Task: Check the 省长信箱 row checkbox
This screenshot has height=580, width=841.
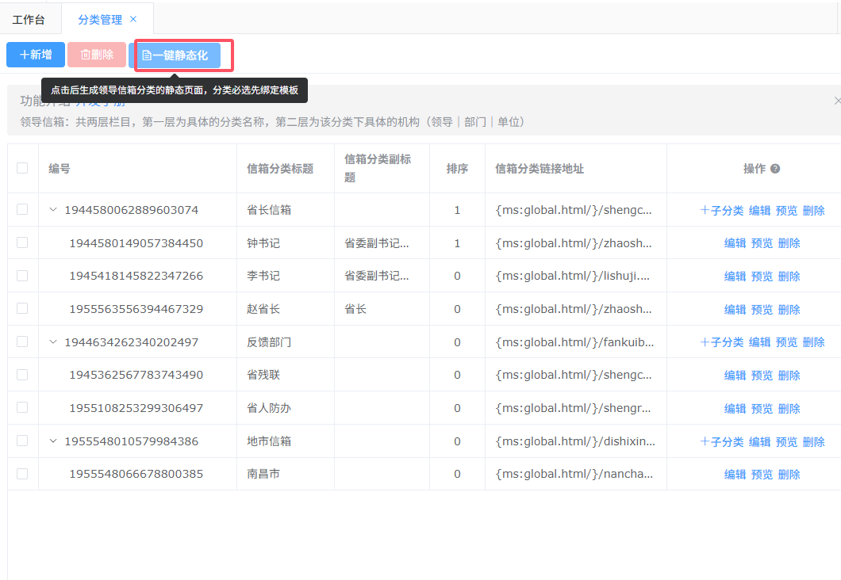Action: pos(22,209)
